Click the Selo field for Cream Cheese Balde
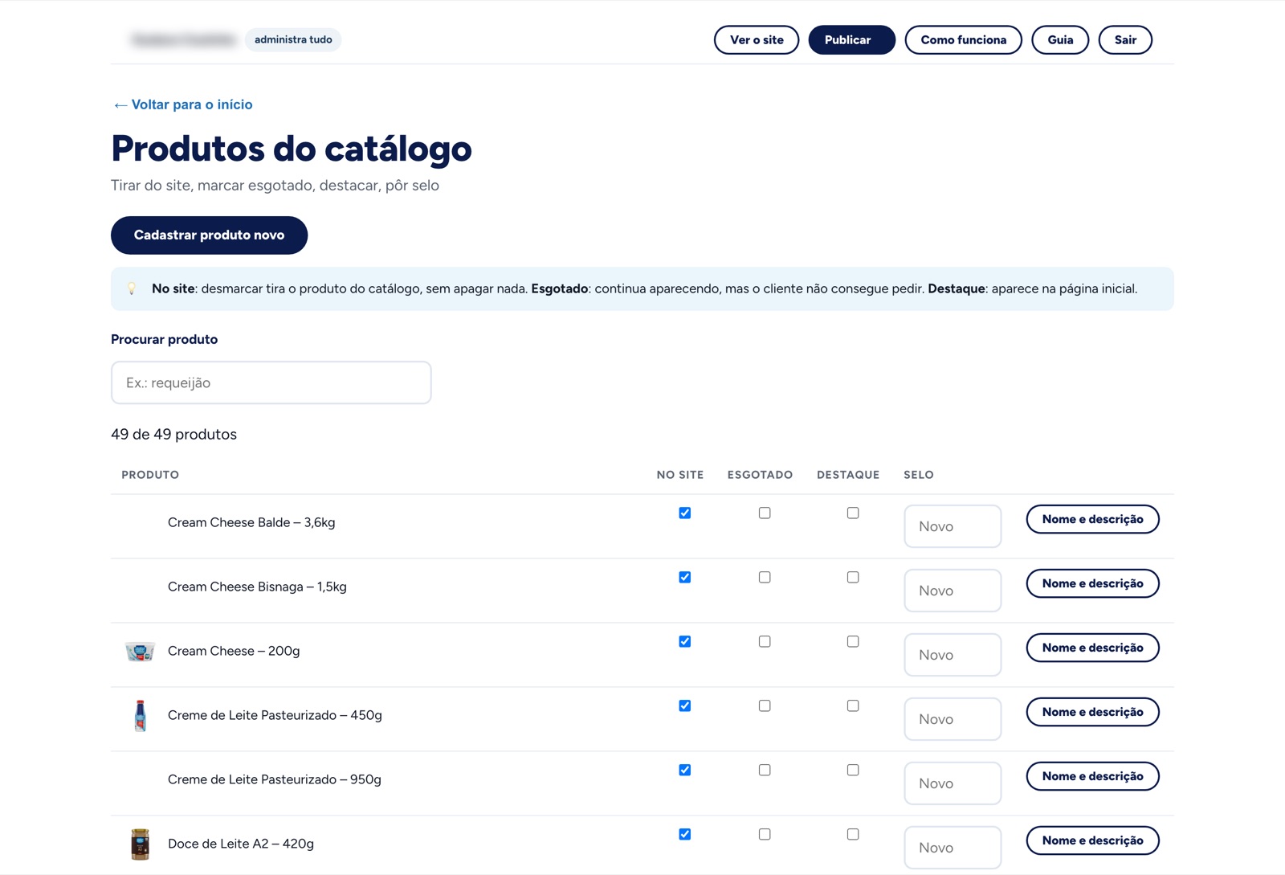Image resolution: width=1285 pixels, height=875 pixels. [953, 526]
